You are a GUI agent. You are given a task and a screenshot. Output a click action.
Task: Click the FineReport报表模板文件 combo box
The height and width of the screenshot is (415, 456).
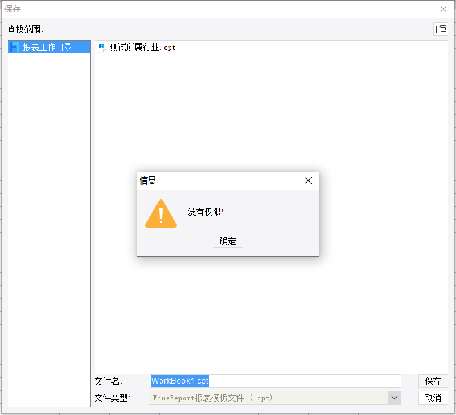(275, 398)
